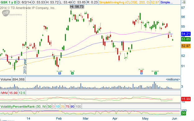Click the Volume study label
Viewport: 194px width, 121px height.
(6, 79)
